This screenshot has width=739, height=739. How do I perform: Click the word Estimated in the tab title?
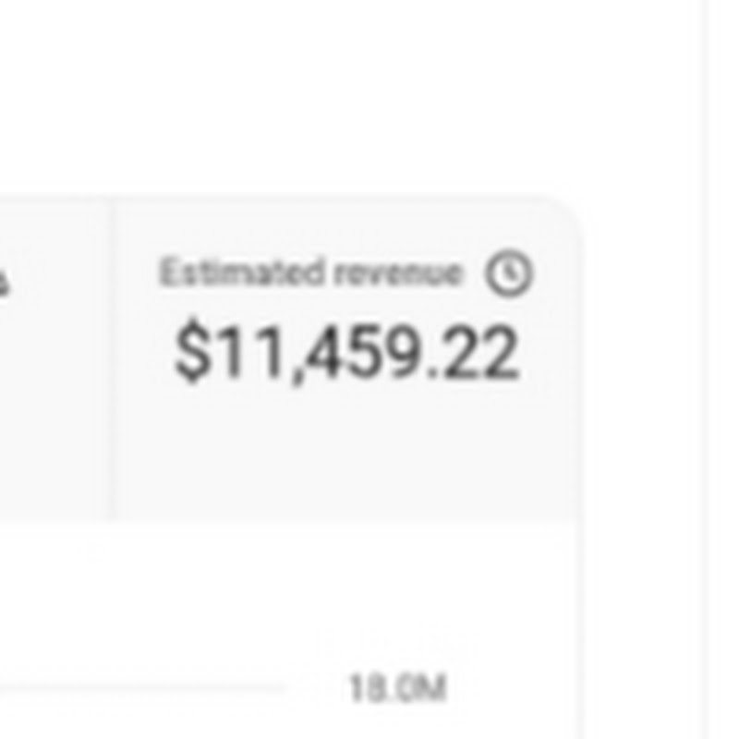click(242, 272)
